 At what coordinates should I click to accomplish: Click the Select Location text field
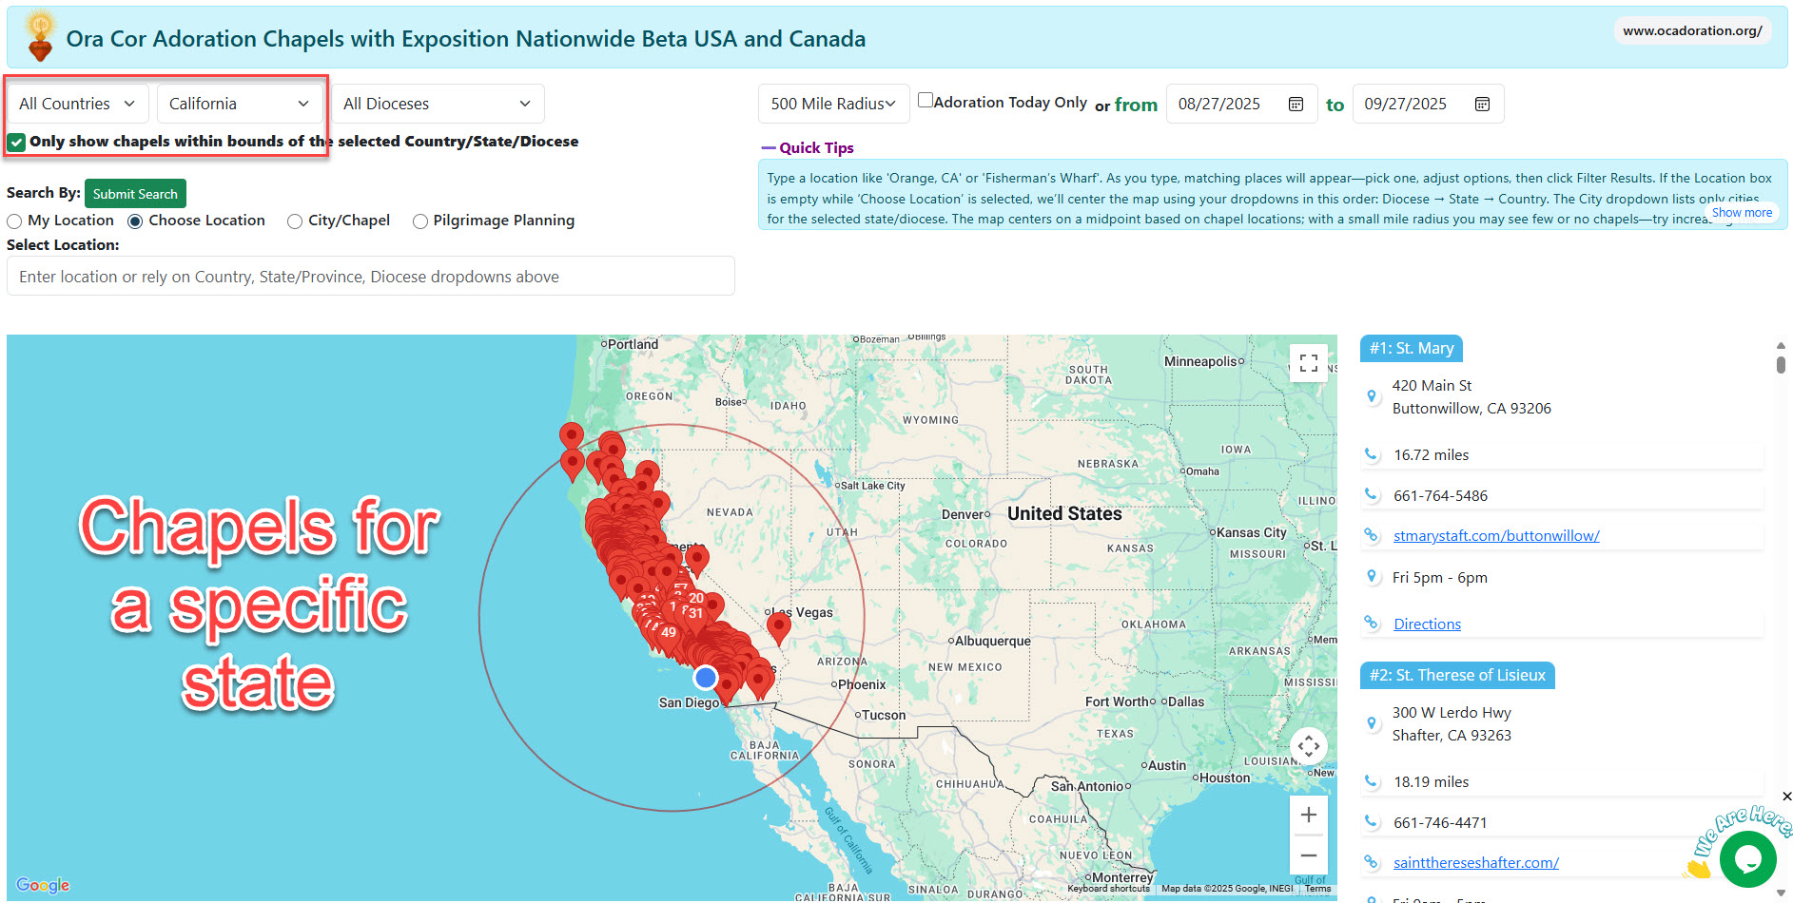[x=371, y=277]
